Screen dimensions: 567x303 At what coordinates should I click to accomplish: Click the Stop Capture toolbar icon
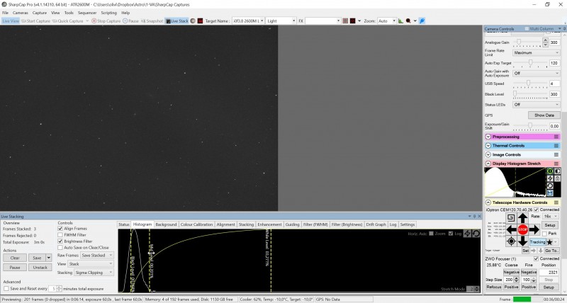point(106,21)
